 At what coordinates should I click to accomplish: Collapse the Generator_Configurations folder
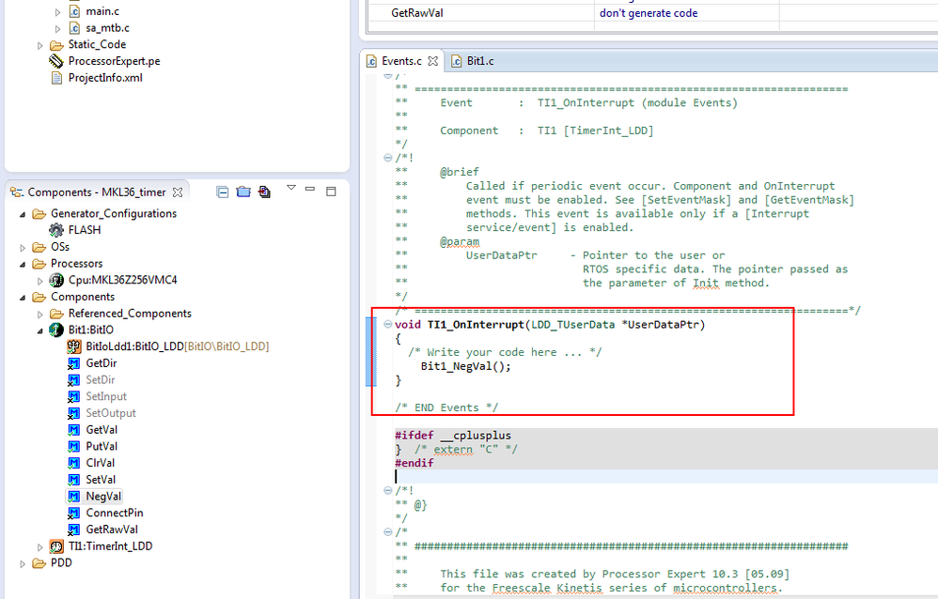tap(23, 214)
